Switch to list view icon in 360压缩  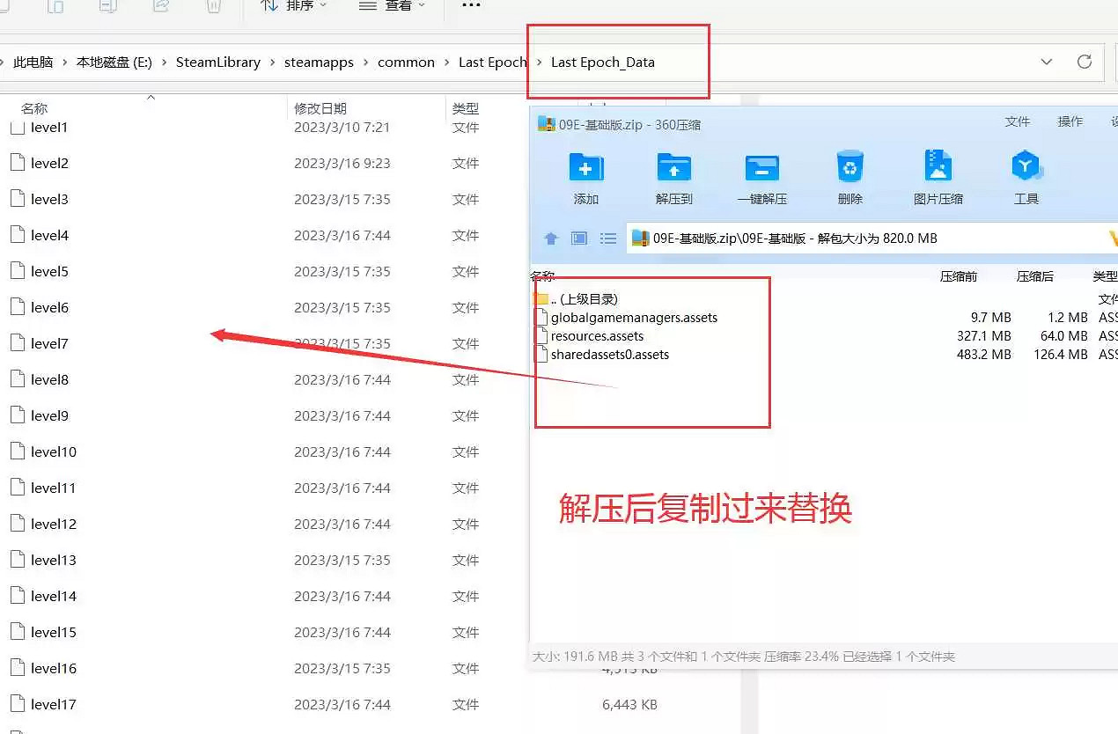(607, 238)
